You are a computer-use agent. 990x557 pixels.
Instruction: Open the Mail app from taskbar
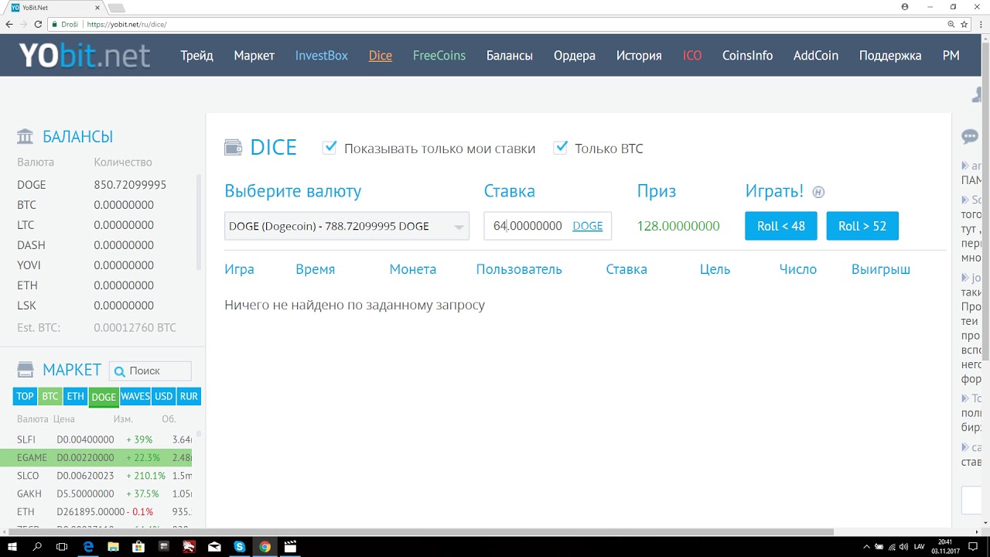point(214,547)
